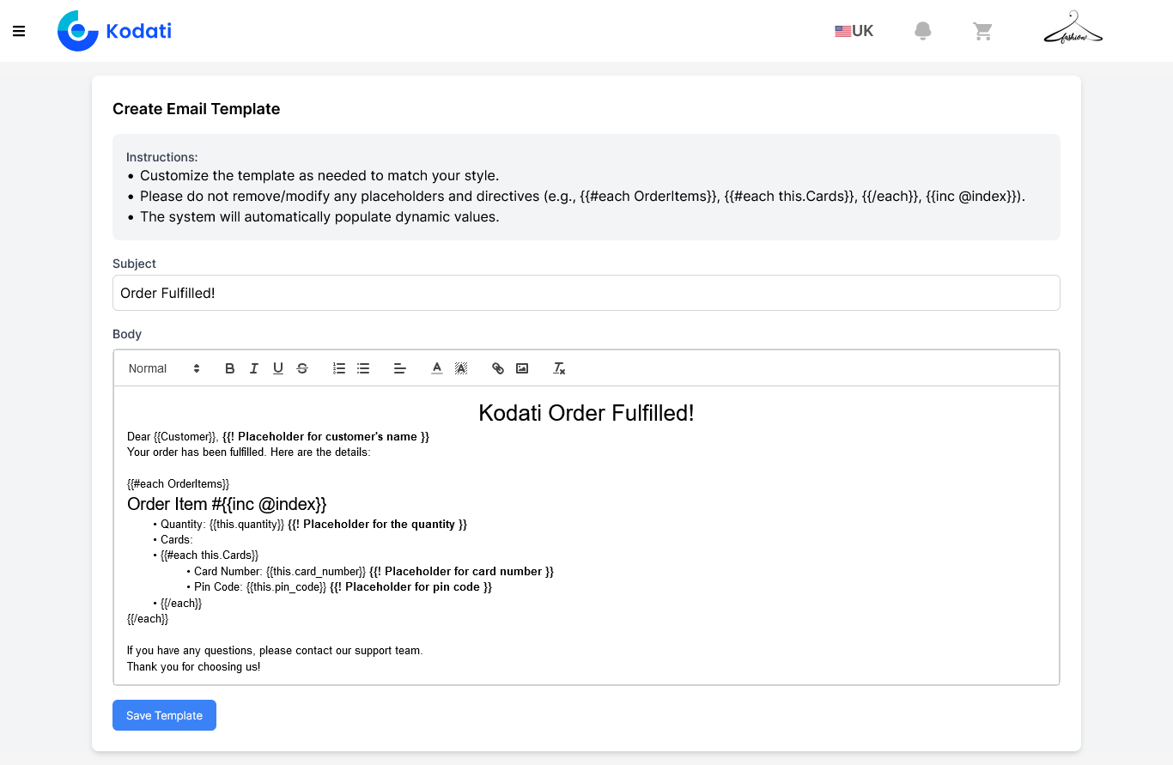Click 'If you have any questions' line

tap(275, 651)
